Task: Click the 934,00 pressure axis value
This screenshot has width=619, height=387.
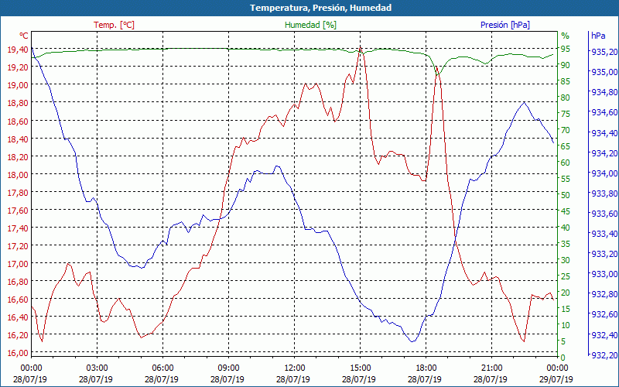Action: [604, 173]
